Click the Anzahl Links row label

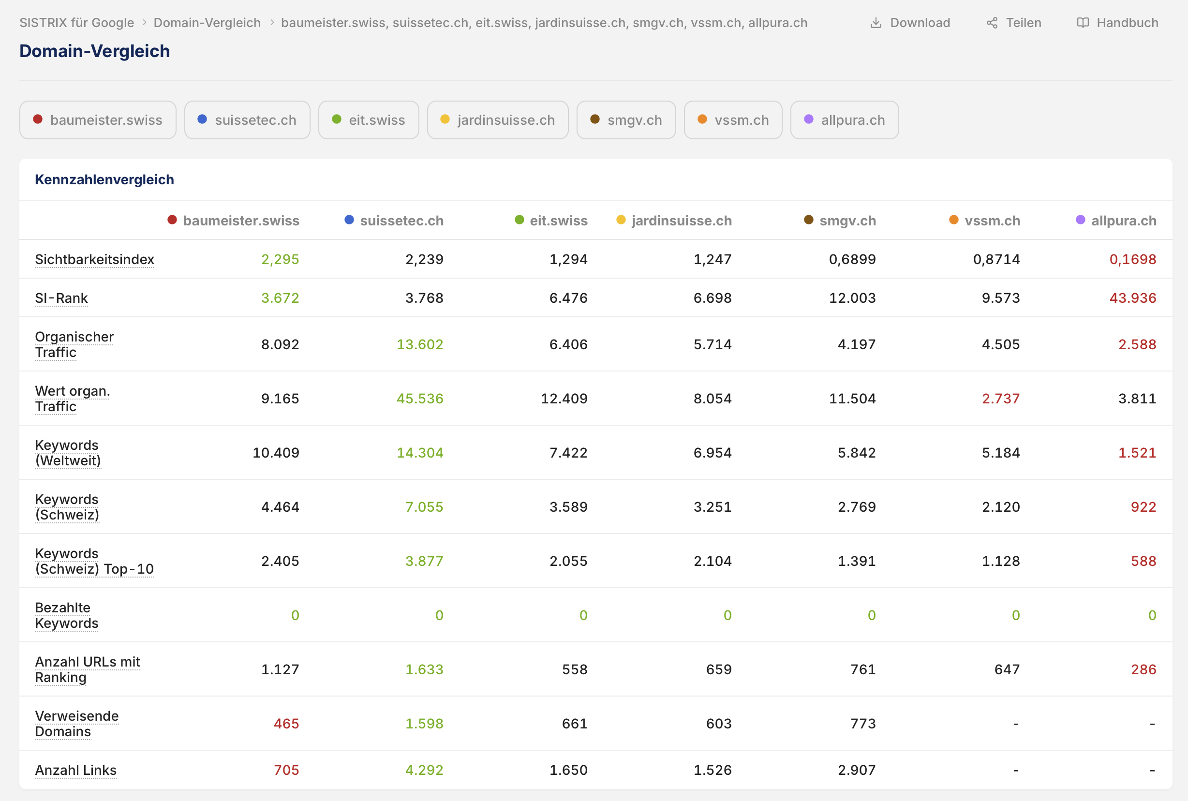tap(75, 771)
